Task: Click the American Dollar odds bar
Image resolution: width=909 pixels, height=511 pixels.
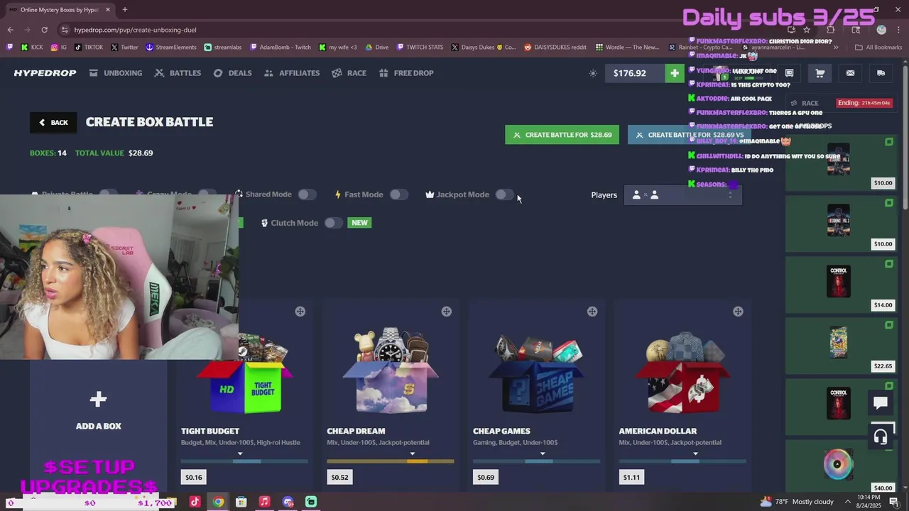Action: click(x=682, y=461)
